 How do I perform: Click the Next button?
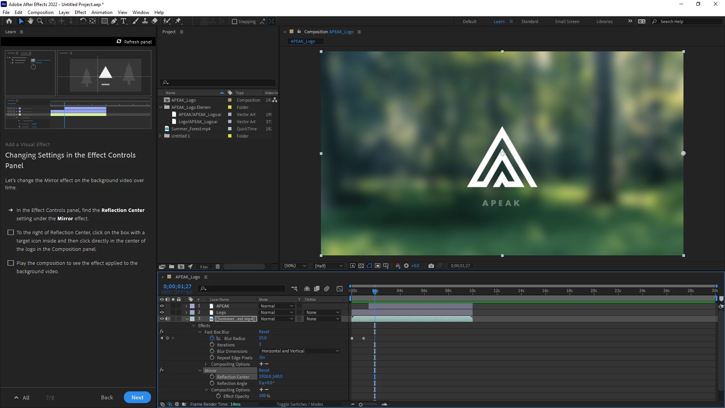coord(137,397)
